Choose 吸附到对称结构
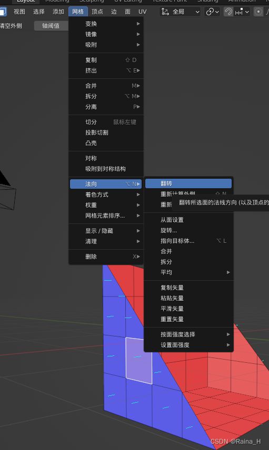The image size is (269, 450). [106, 169]
